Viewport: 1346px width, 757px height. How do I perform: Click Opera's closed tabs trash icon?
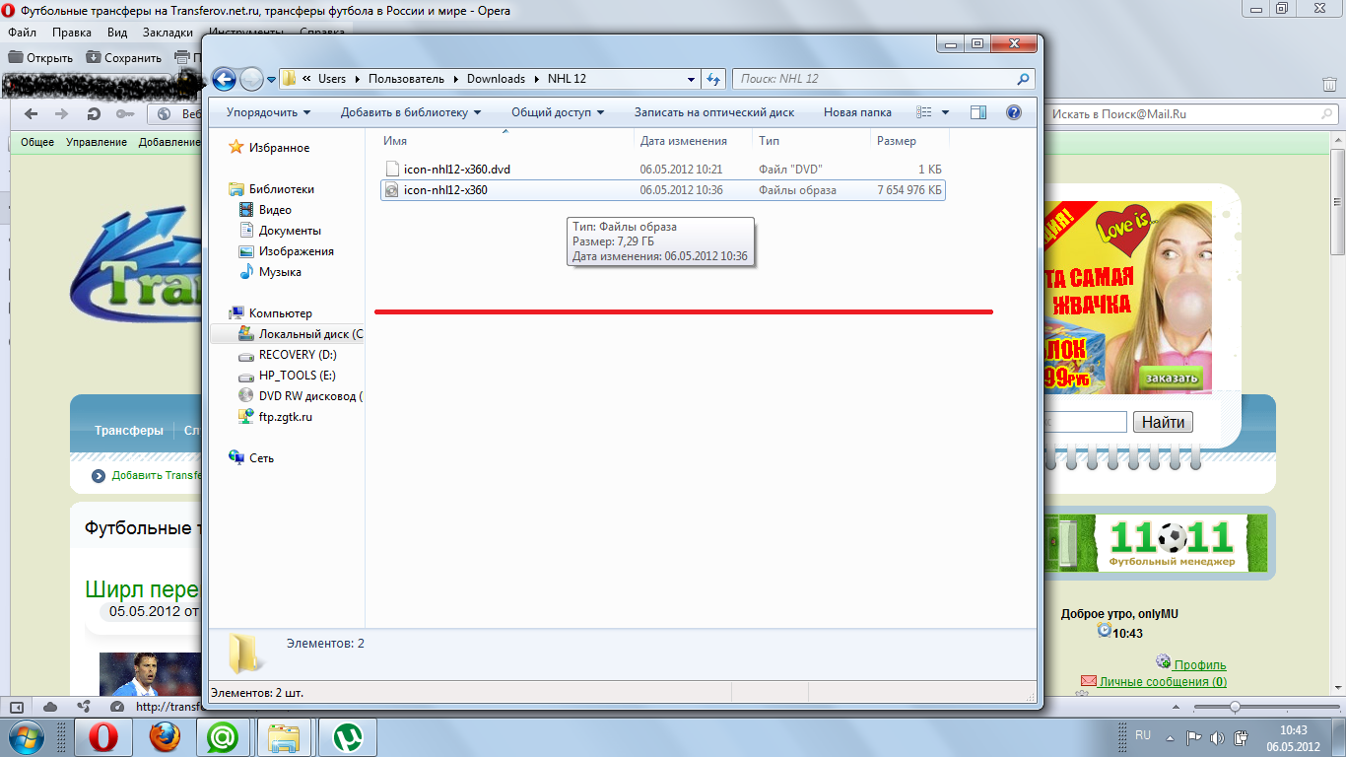tap(1329, 85)
